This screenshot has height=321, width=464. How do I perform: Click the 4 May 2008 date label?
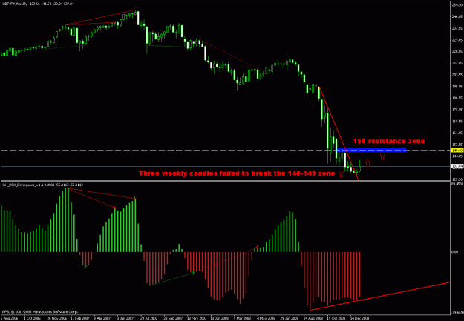click(x=266, y=318)
